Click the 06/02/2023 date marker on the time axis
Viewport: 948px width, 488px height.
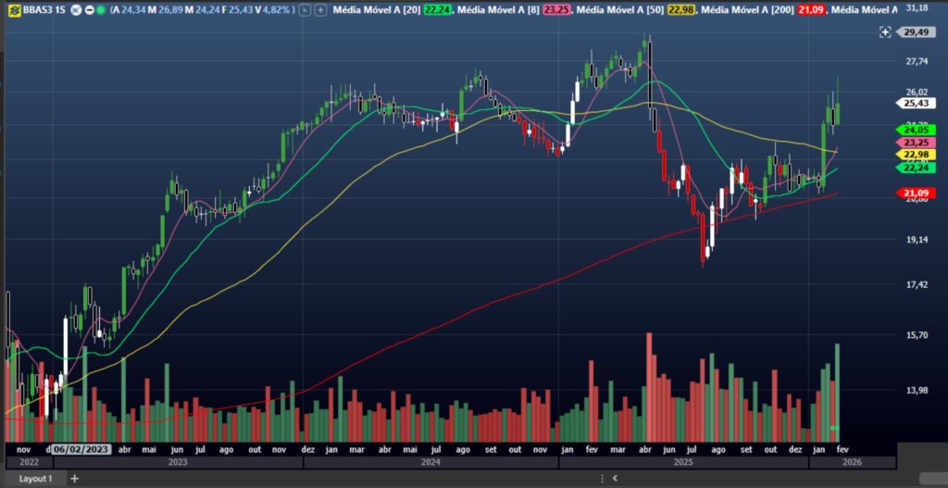click(81, 449)
